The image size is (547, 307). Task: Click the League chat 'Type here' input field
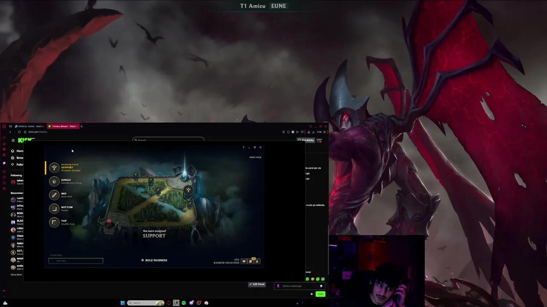(76, 261)
